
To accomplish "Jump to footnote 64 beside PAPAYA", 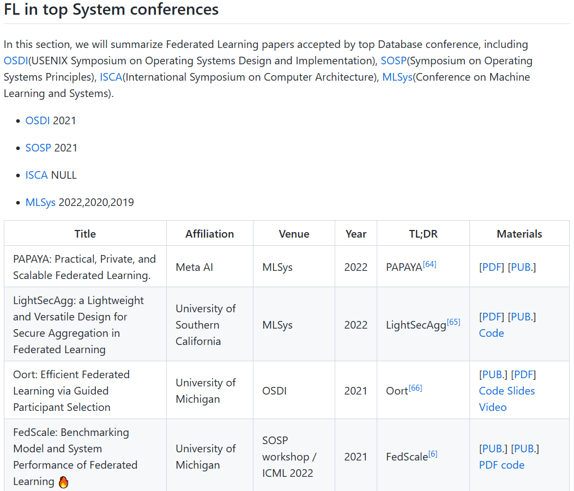I will pos(430,264).
